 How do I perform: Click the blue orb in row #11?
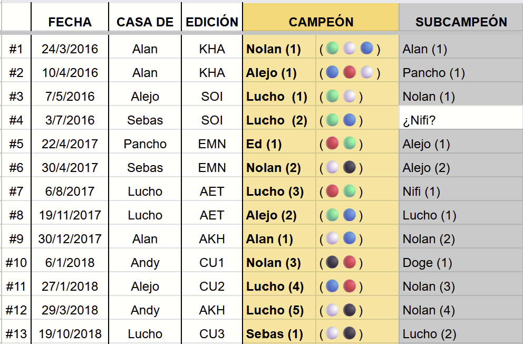pyautogui.click(x=332, y=285)
